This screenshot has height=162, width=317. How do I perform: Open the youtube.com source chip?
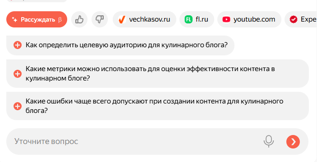pyautogui.click(x=249, y=19)
